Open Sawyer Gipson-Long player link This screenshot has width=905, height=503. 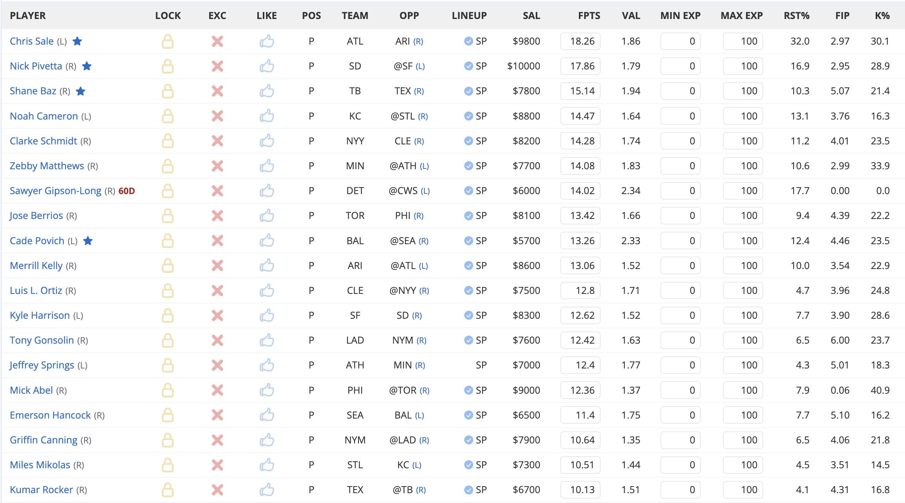pos(56,191)
